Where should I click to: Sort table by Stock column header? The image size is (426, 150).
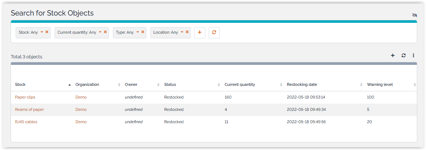pyautogui.click(x=20, y=84)
